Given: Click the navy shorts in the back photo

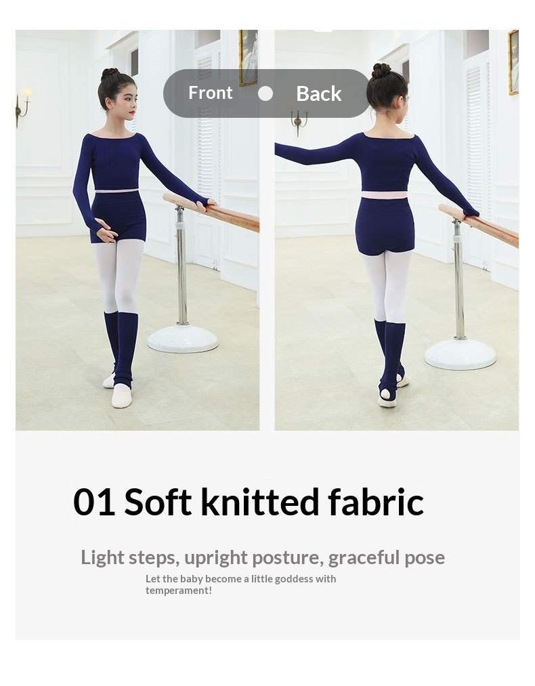Looking at the screenshot, I should [x=385, y=226].
